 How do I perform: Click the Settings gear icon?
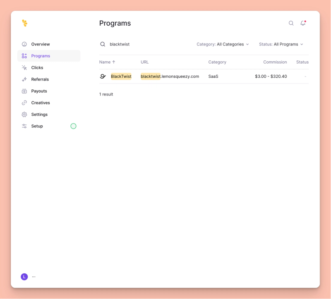pyautogui.click(x=24, y=115)
